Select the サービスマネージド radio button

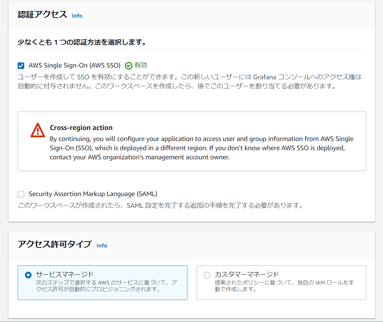28,275
